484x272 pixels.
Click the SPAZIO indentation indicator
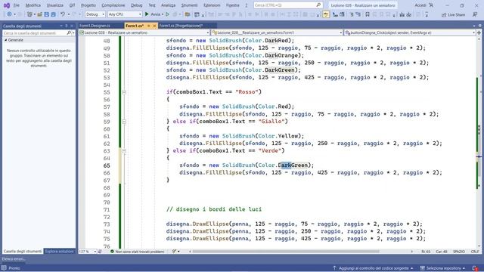pos(459,252)
